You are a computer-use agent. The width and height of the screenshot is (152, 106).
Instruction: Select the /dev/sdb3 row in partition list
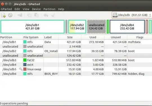click(x=76, y=60)
